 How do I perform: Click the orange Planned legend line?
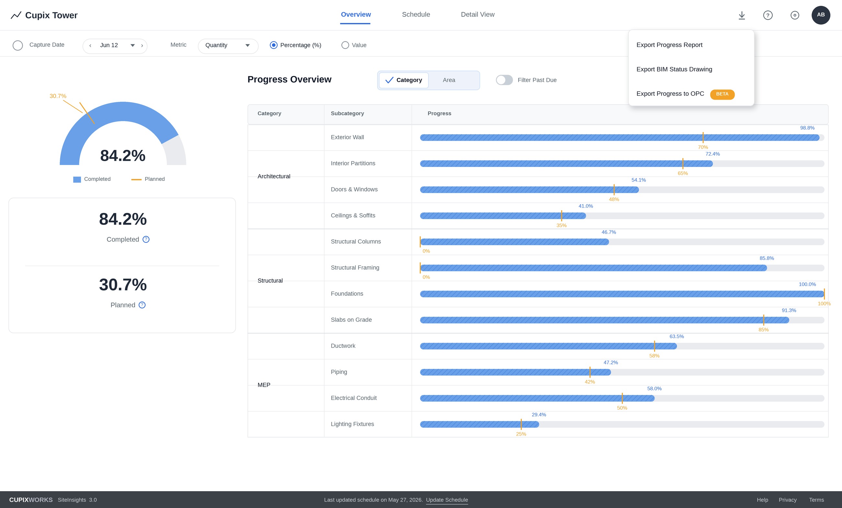pos(136,179)
